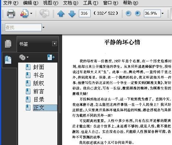The width and height of the screenshot is (172, 145).
Task: Click the zoom field showing 36.9%
Action: [x=152, y=13]
